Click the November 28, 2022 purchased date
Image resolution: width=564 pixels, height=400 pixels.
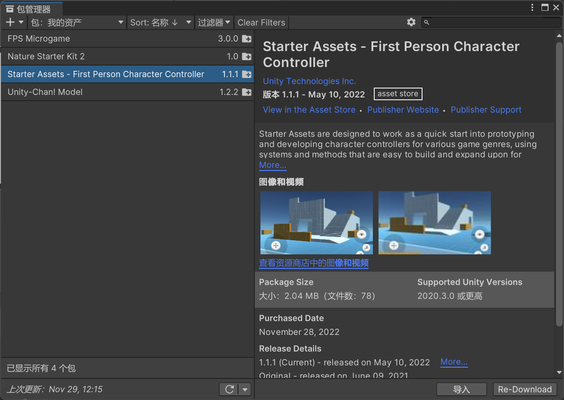299,332
